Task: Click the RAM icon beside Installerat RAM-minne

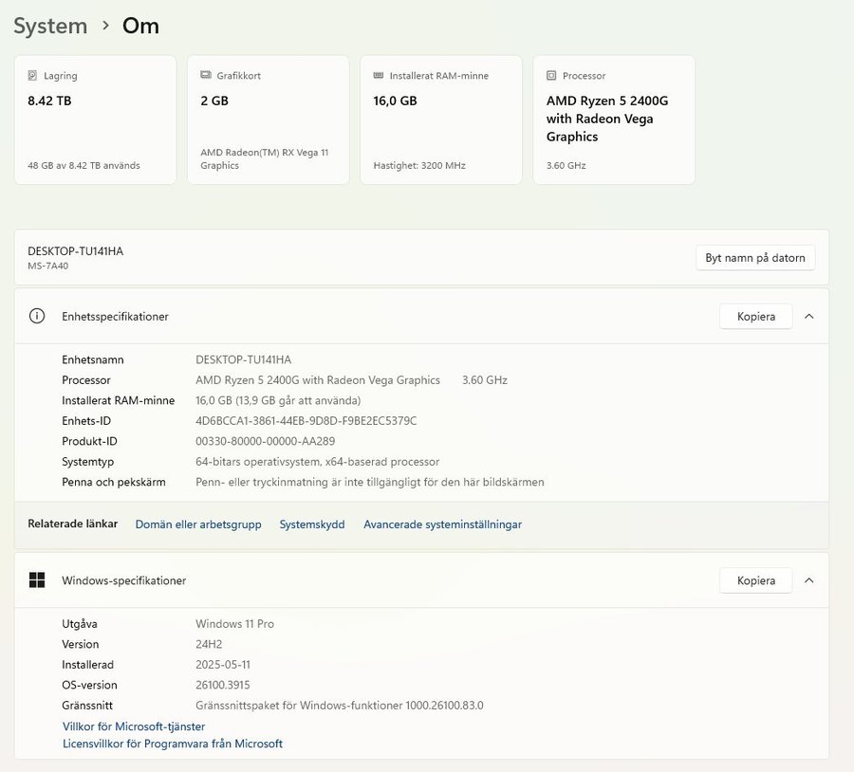Action: point(379,75)
